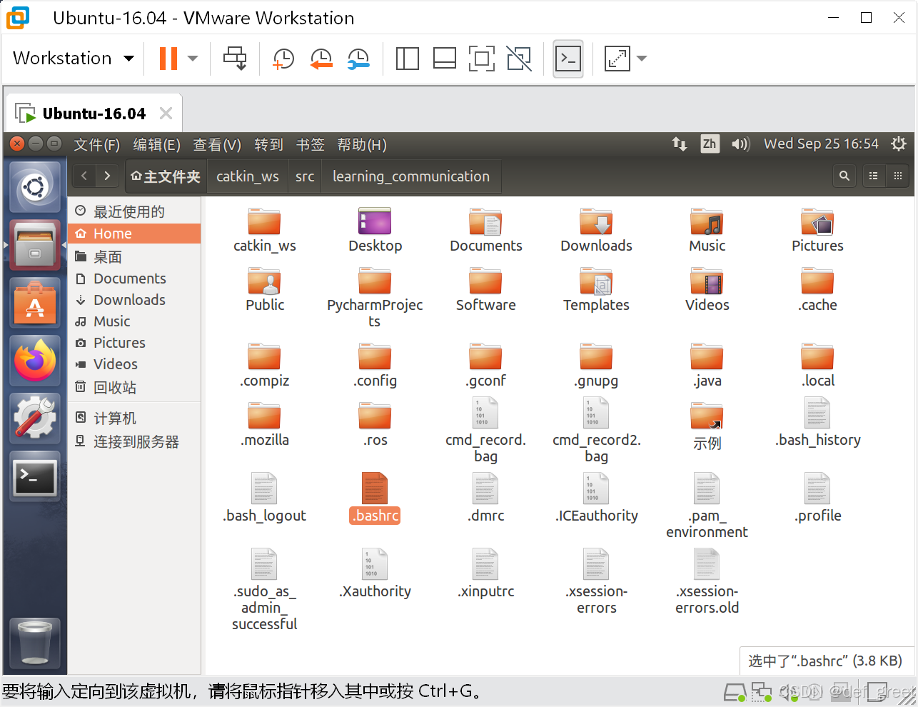The width and height of the screenshot is (918, 707).
Task: Open the Trash launcher icon
Action: 35,643
